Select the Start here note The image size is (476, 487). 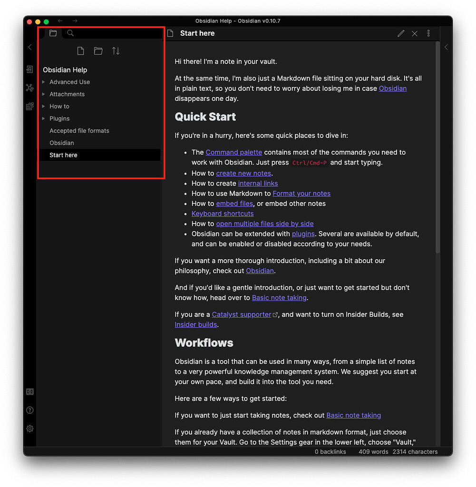coord(63,155)
